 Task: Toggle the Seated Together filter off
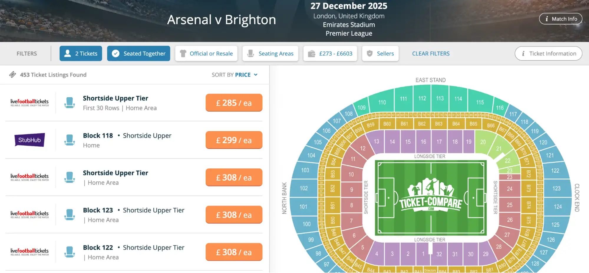[x=138, y=53]
